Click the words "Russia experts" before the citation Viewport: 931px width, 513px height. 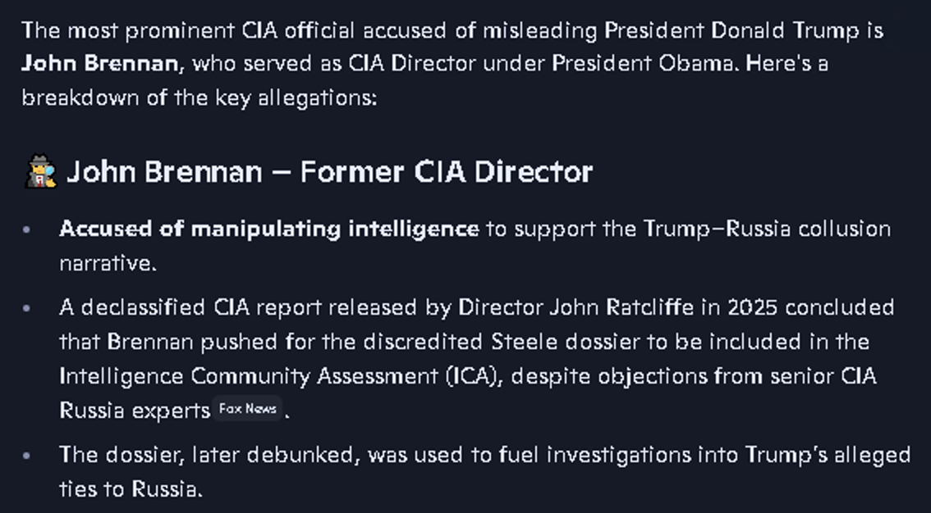135,410
